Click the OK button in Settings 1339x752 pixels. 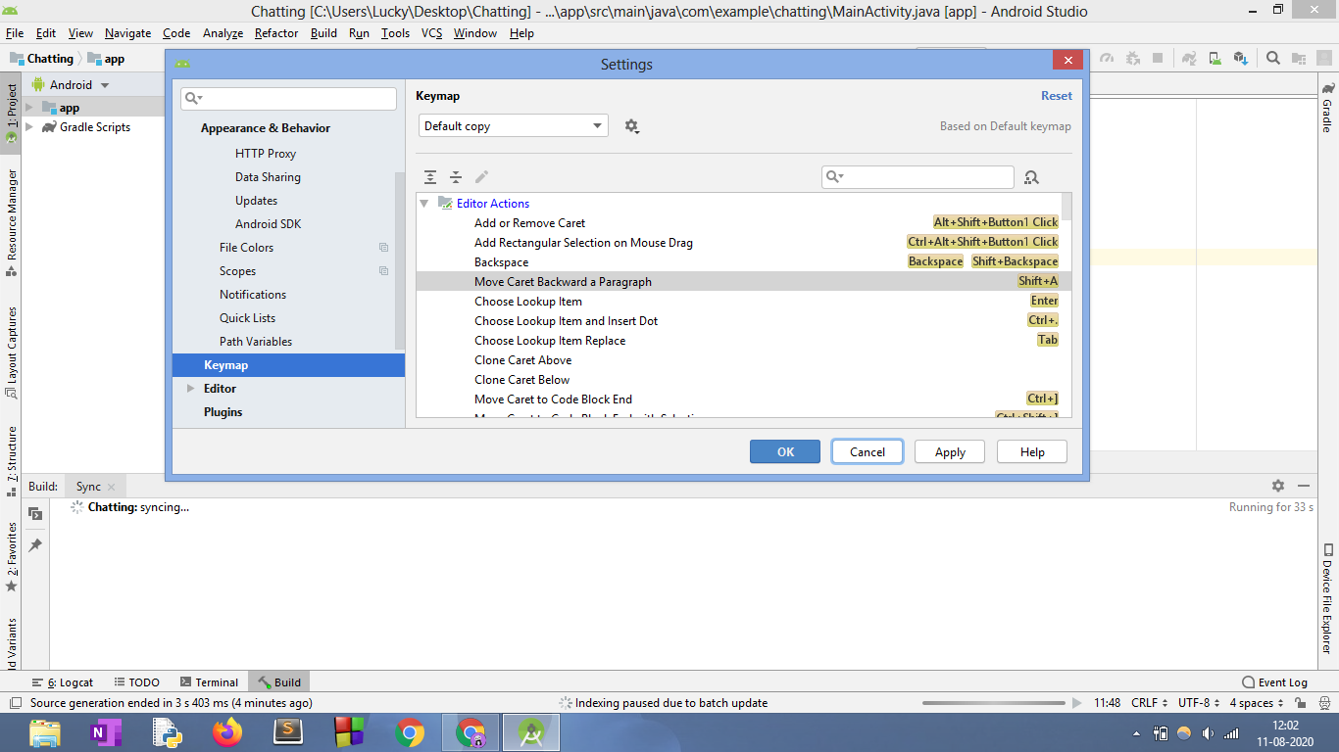point(785,451)
